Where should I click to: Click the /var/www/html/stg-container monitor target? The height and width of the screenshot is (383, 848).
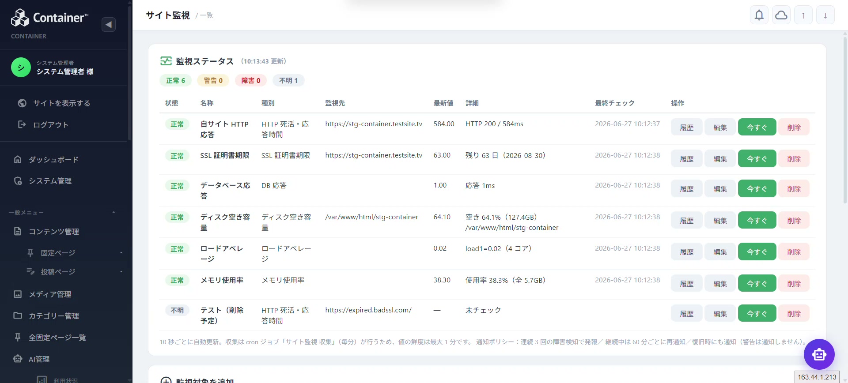pos(372,217)
